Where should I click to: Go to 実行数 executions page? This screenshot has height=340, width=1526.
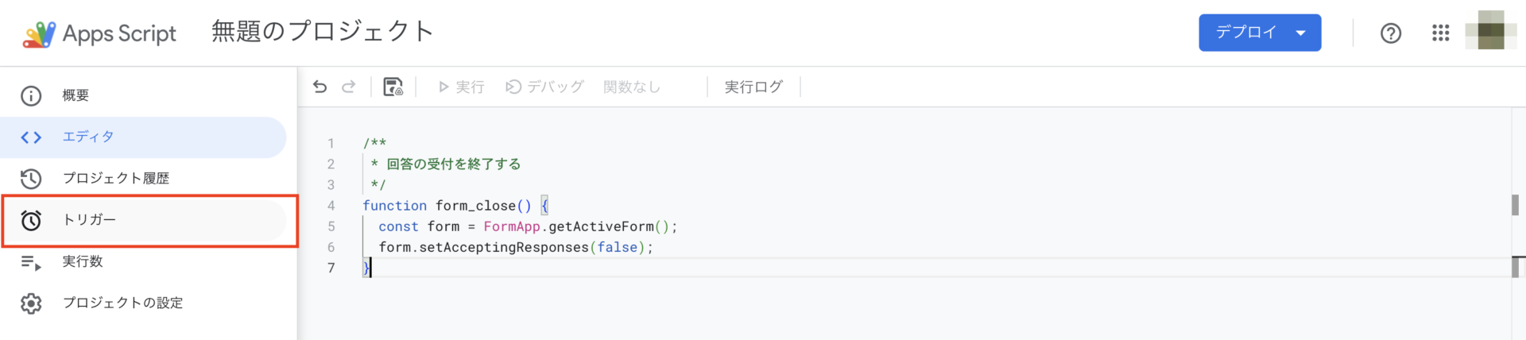83,261
